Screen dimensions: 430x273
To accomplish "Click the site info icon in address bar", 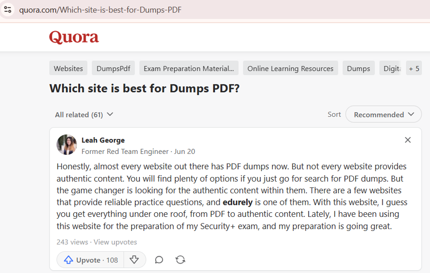I will 8,9.
